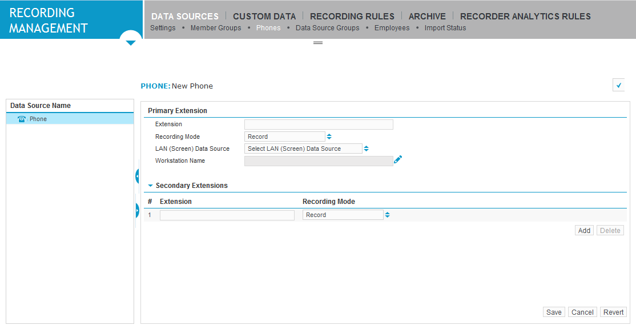Select the Employees submenu item

pos(392,28)
